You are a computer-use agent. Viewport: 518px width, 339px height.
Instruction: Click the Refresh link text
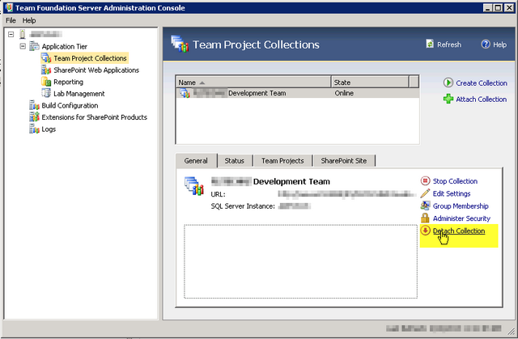coord(449,44)
